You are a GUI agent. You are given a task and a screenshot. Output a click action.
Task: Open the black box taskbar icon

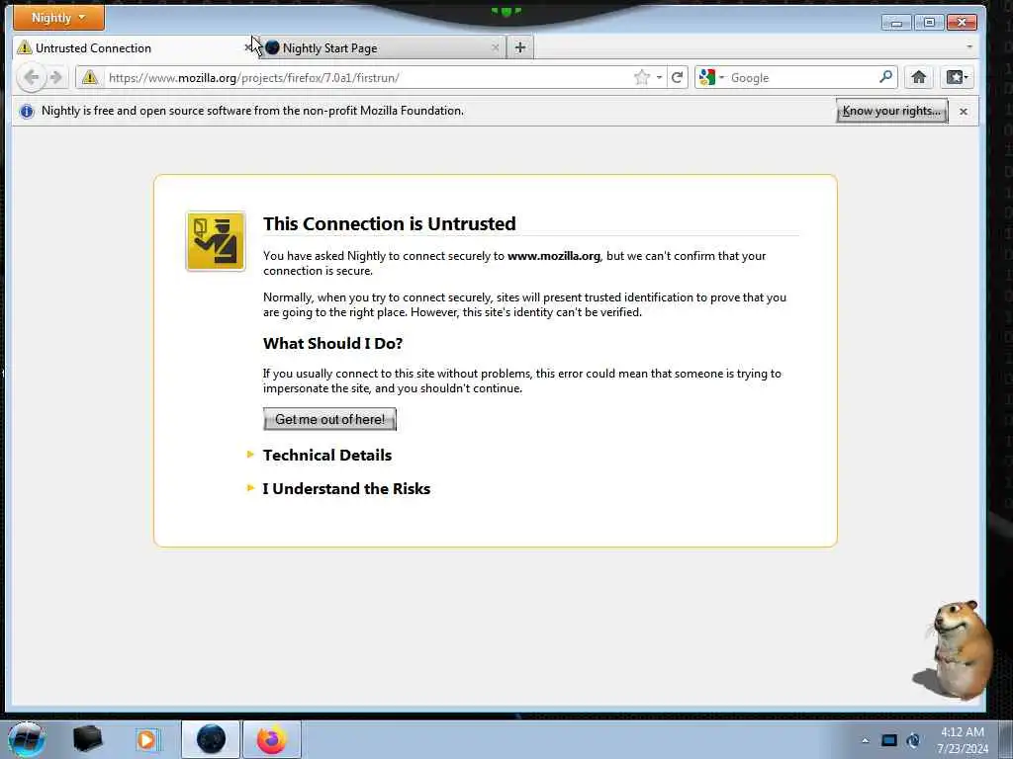87,739
